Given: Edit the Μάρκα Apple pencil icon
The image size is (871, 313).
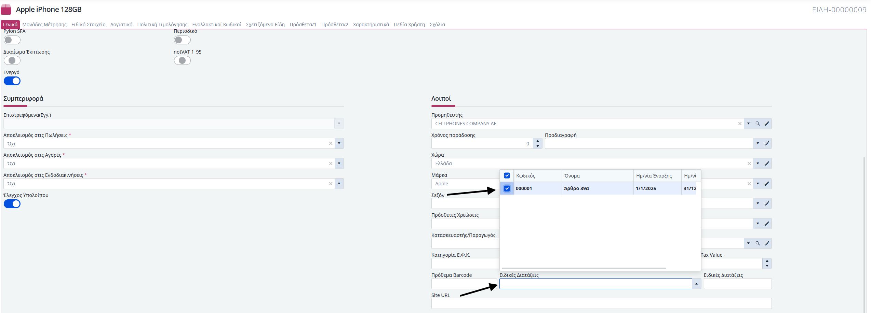Looking at the screenshot, I should click(x=767, y=184).
